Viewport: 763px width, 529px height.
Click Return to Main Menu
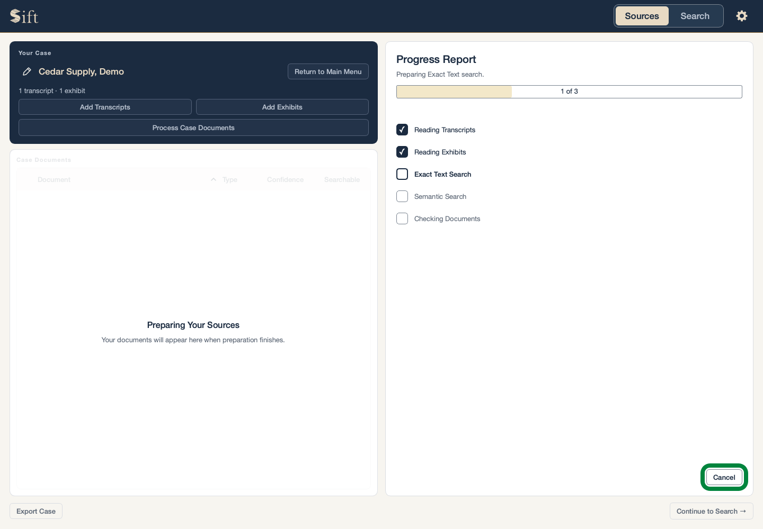pyautogui.click(x=328, y=71)
